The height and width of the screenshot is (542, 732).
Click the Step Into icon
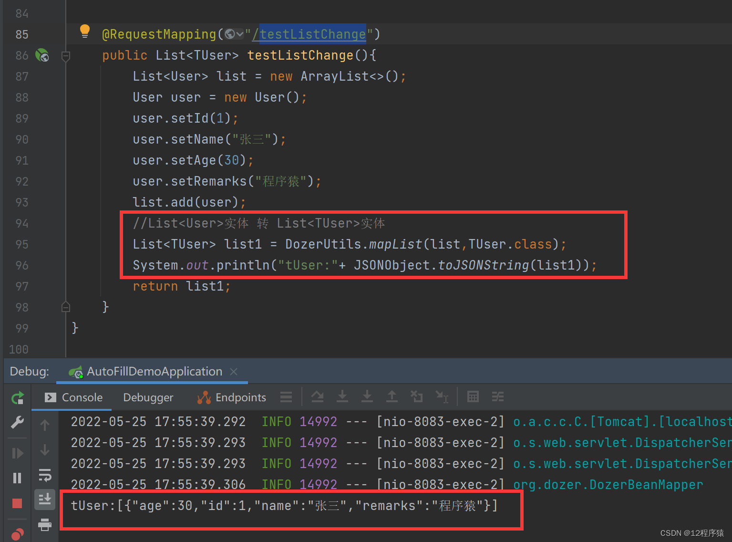pos(342,396)
